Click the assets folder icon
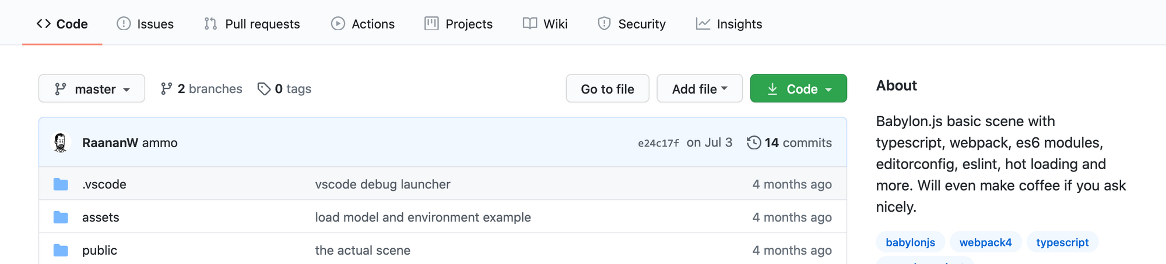 [x=61, y=217]
